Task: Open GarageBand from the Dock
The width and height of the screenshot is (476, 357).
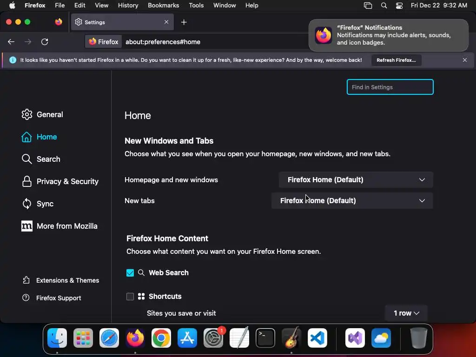Action: pos(291,338)
